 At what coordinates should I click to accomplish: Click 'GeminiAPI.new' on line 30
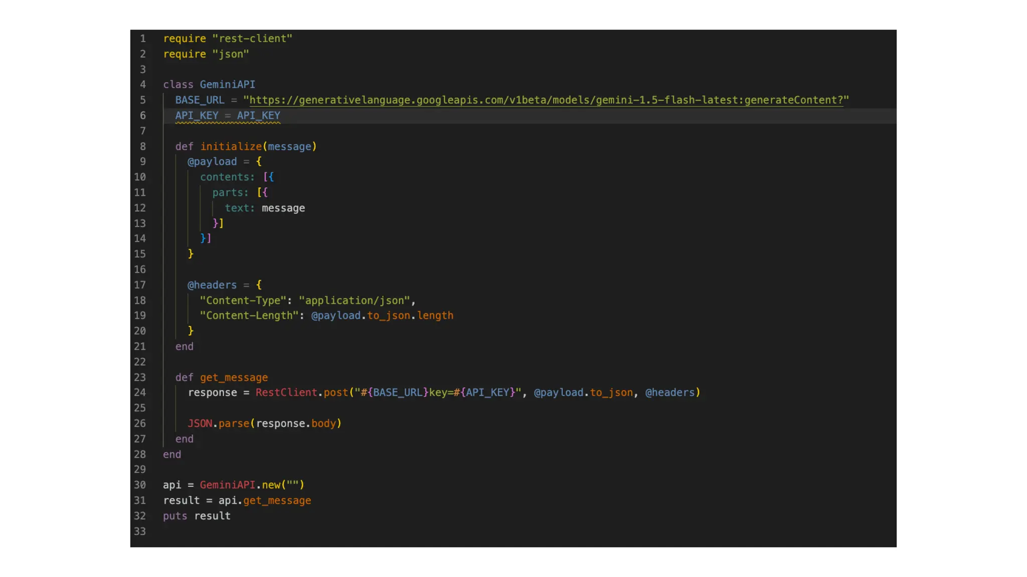(x=240, y=485)
